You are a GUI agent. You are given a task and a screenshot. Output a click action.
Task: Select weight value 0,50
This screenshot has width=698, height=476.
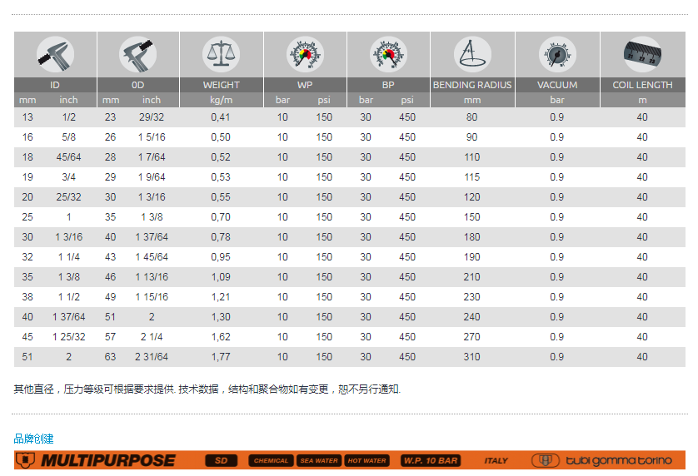tap(221, 137)
